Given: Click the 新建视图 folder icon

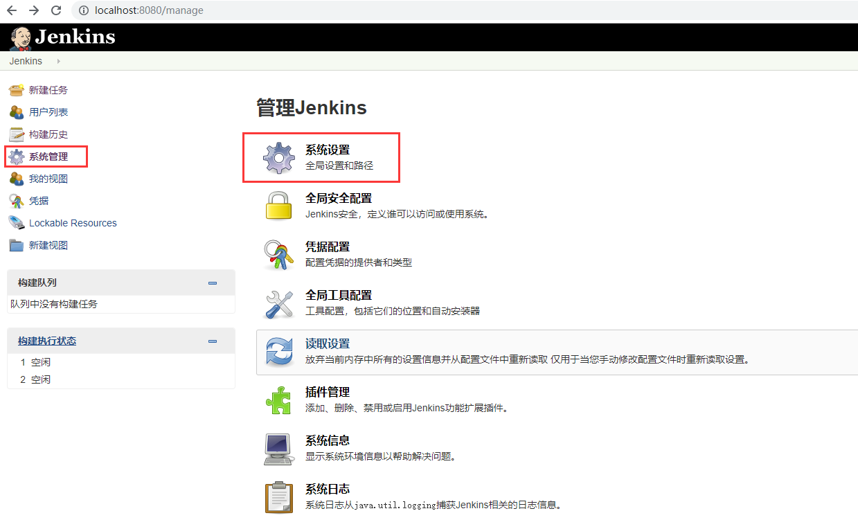Looking at the screenshot, I should (x=17, y=245).
